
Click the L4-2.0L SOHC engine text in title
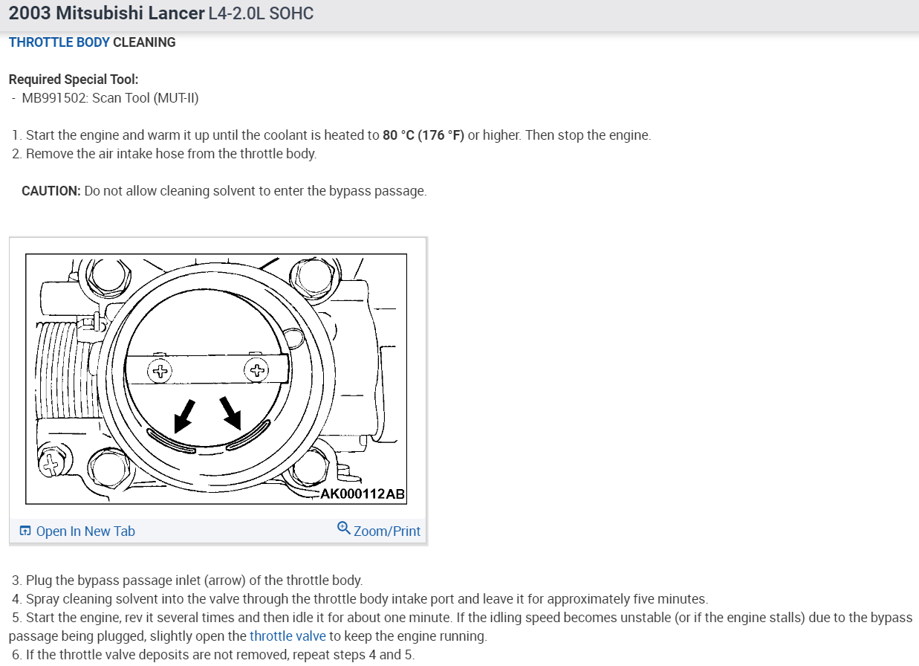pyautogui.click(x=261, y=14)
